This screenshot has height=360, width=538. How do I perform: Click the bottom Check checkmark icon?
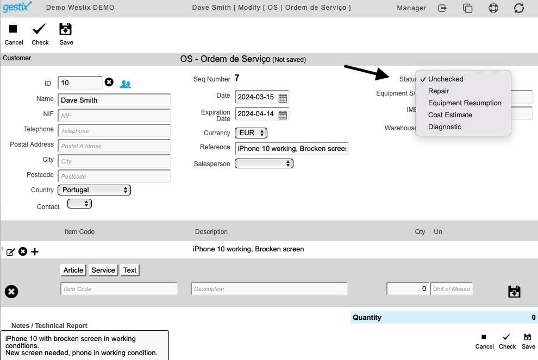pyautogui.click(x=506, y=337)
